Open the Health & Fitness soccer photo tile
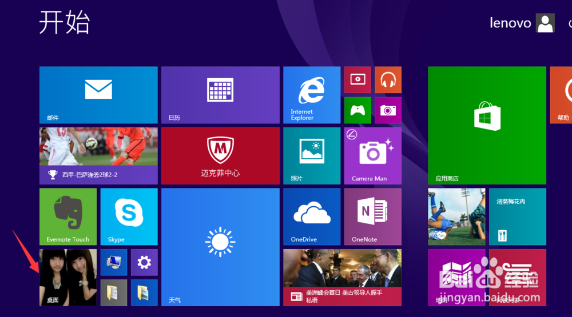 click(x=456, y=216)
